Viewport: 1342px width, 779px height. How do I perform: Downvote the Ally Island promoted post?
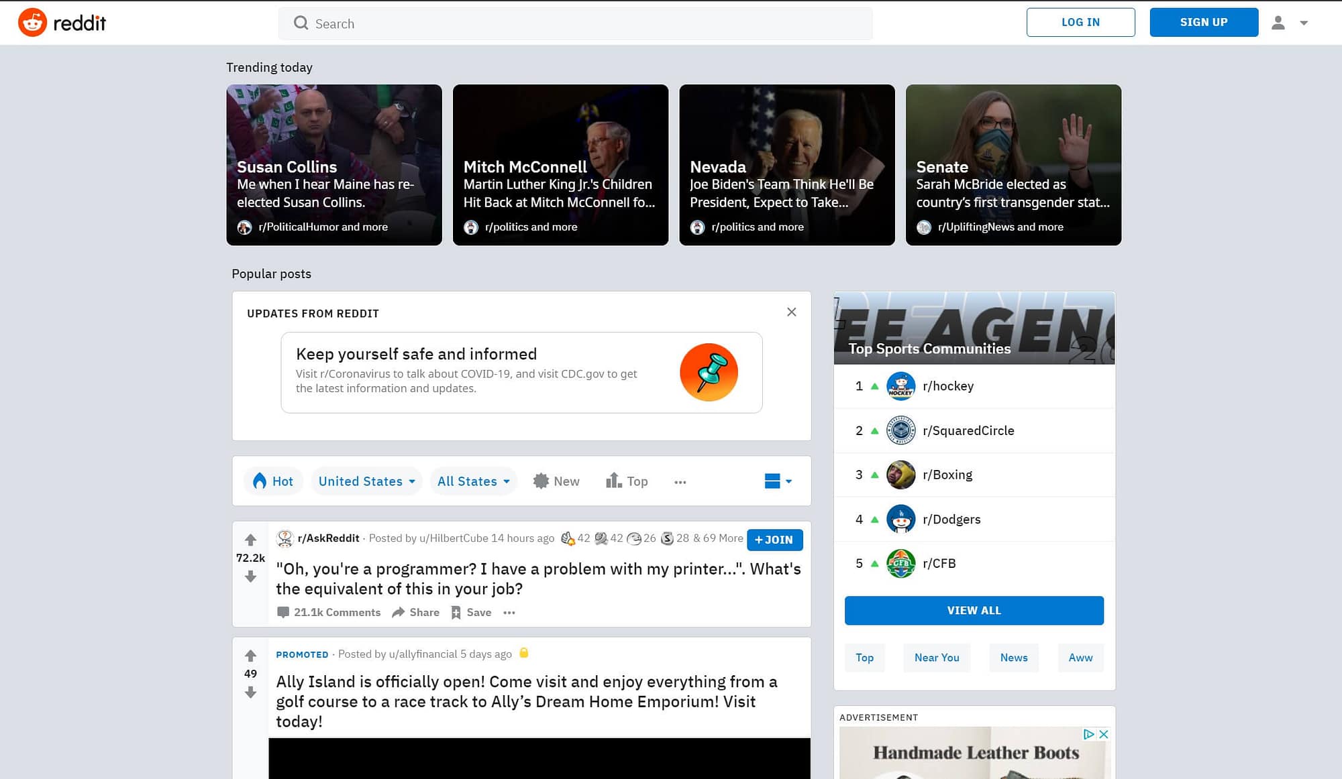click(x=250, y=693)
